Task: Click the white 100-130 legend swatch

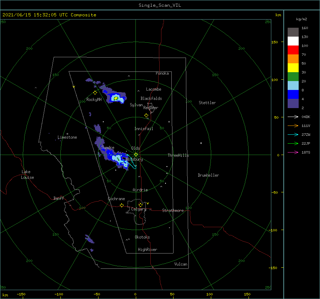Action: [x=293, y=41]
